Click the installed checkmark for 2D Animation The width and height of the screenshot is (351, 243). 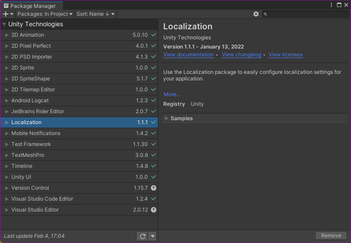coord(154,35)
